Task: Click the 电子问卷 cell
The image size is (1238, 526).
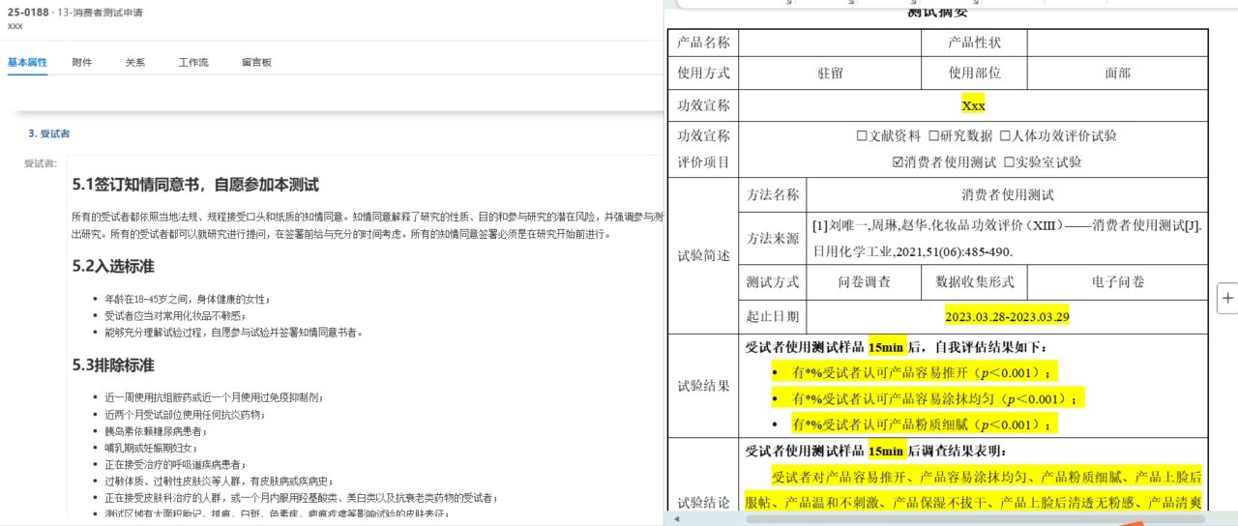Action: point(1117,282)
